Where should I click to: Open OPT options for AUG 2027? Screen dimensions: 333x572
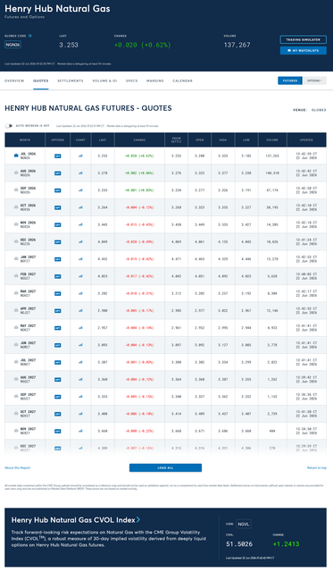pyautogui.click(x=57, y=379)
